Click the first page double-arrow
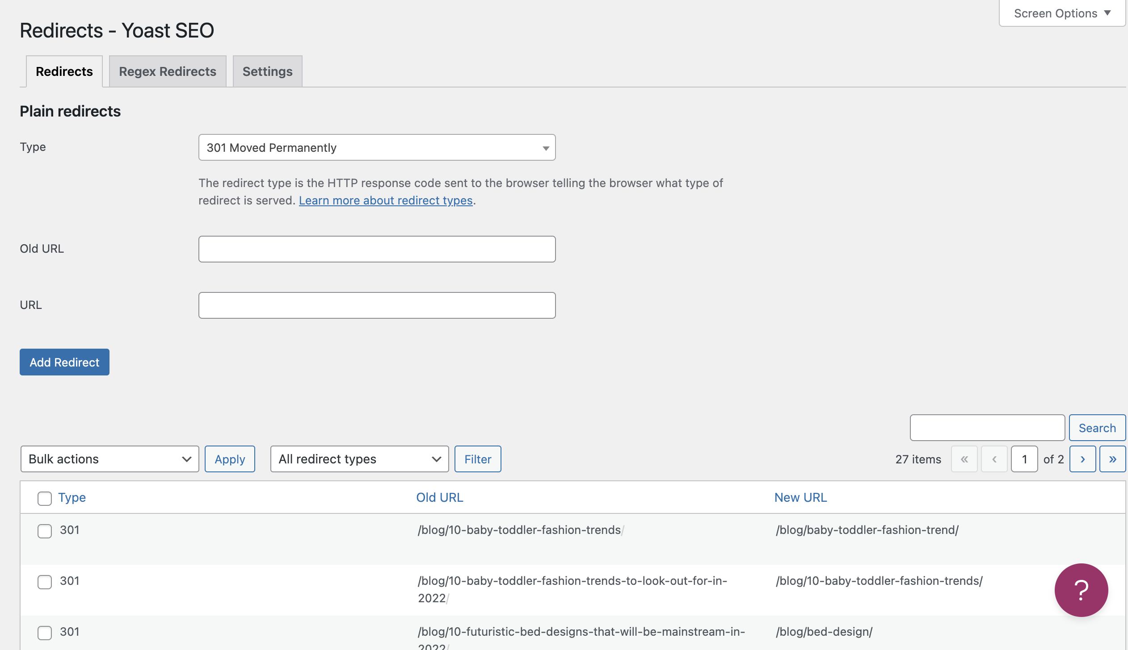The width and height of the screenshot is (1128, 650). (964, 459)
